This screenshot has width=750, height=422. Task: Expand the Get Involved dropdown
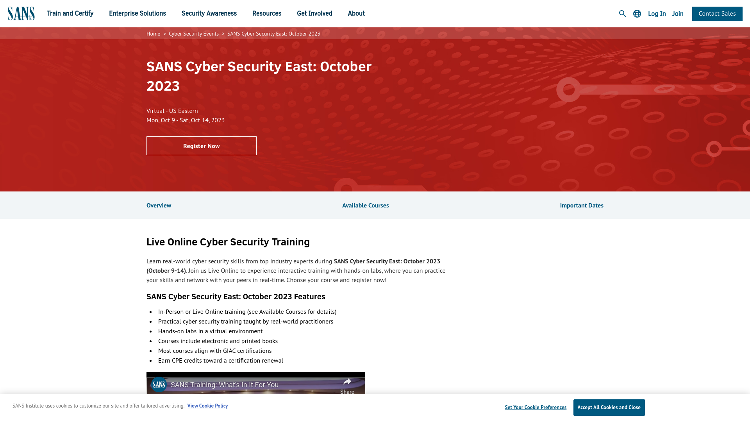tap(315, 13)
